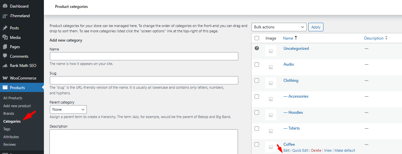This screenshot has width=402, height=154.
Task: Click the Comments speech bubble icon
Action: [5, 56]
